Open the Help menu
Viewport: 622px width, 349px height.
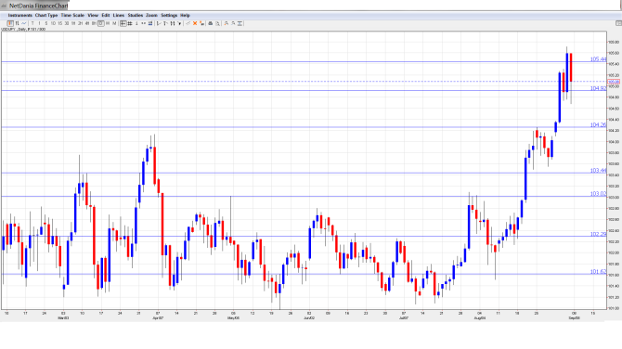point(185,15)
